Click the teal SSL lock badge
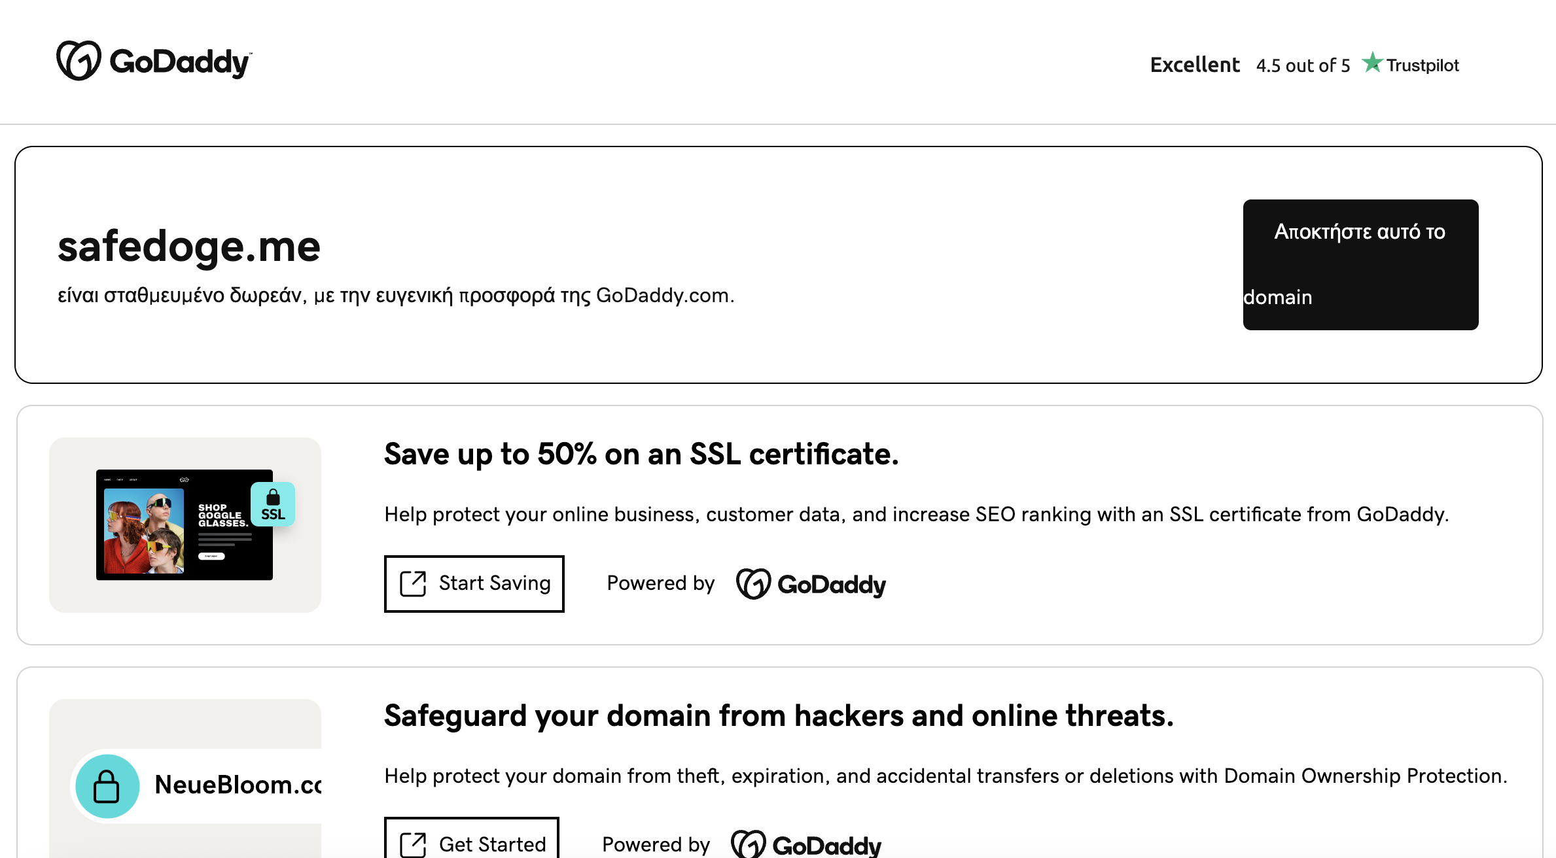This screenshot has width=1556, height=858. coord(273,504)
